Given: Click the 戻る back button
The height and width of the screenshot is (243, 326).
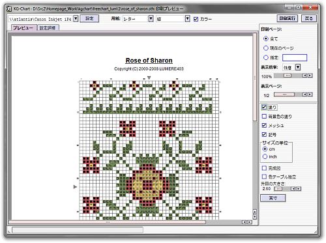Looking at the screenshot, I should click(x=309, y=18).
